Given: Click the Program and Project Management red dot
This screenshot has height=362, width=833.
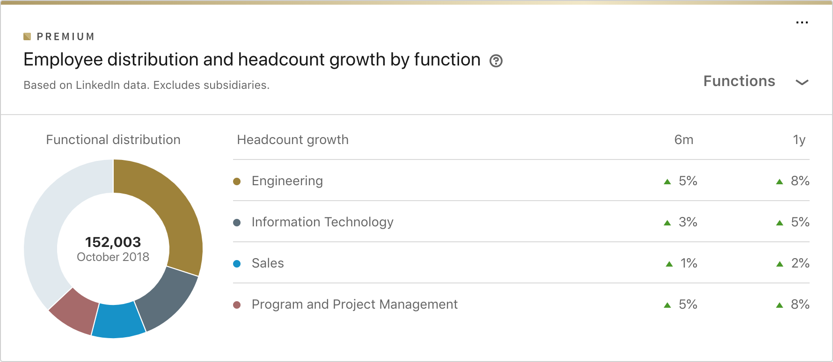Looking at the screenshot, I should point(237,305).
